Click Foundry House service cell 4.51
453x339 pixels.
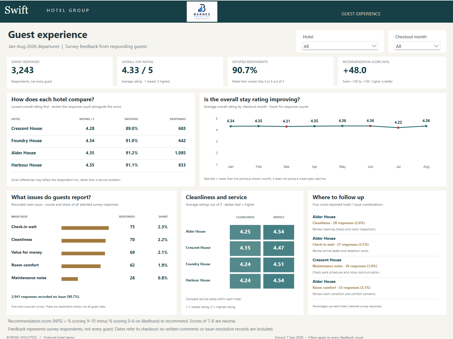click(279, 265)
